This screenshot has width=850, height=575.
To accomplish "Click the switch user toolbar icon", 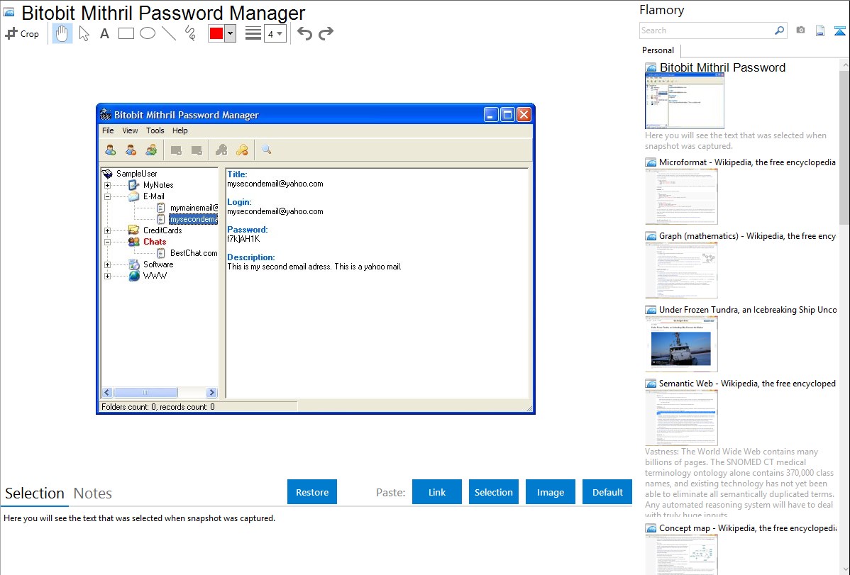I will 151,150.
